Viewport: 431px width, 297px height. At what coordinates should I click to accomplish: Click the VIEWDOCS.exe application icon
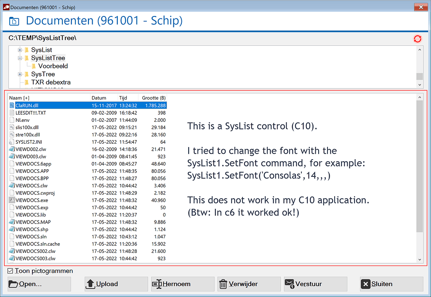[x=12, y=200]
